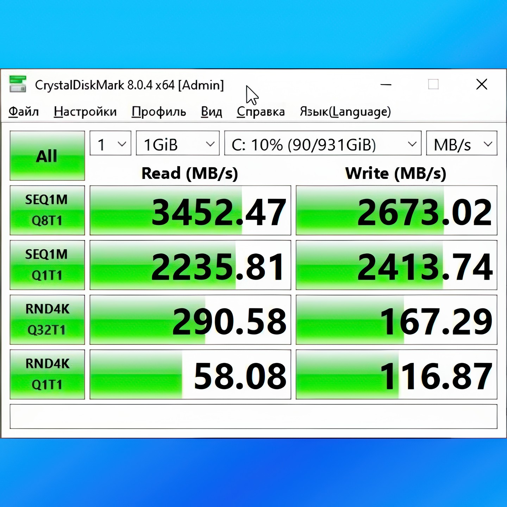Open the Вид menu

212,112
